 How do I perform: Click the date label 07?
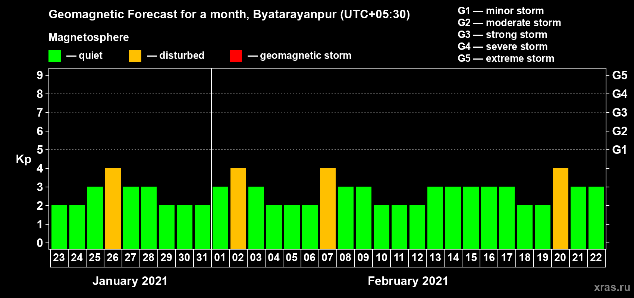pos(327,257)
